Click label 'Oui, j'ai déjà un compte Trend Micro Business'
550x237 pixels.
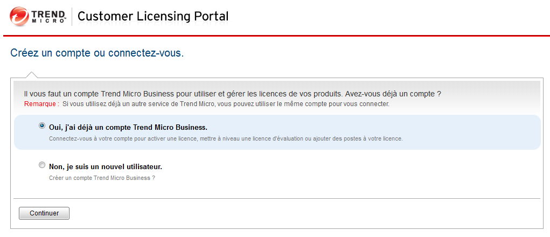coord(128,128)
